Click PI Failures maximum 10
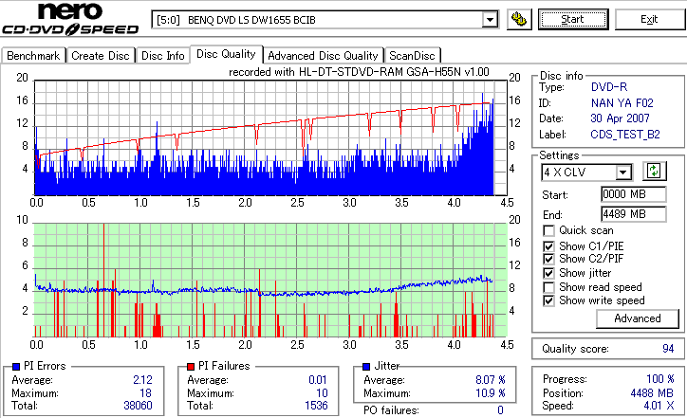This screenshot has width=687, height=418. [322, 393]
